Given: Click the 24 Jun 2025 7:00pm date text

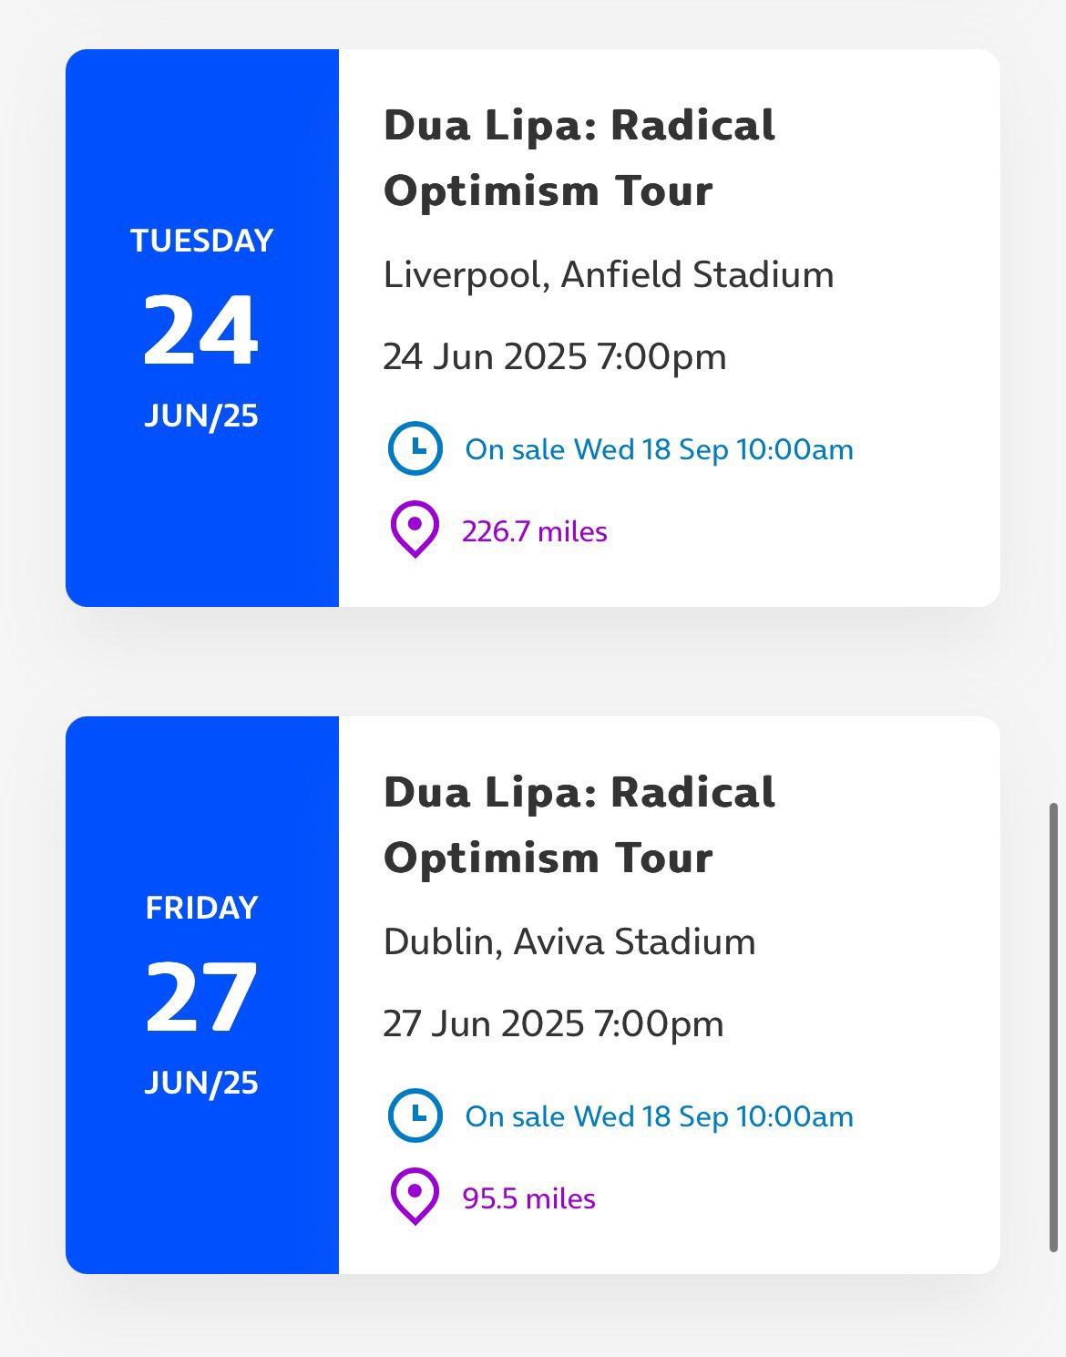Looking at the screenshot, I should point(555,356).
